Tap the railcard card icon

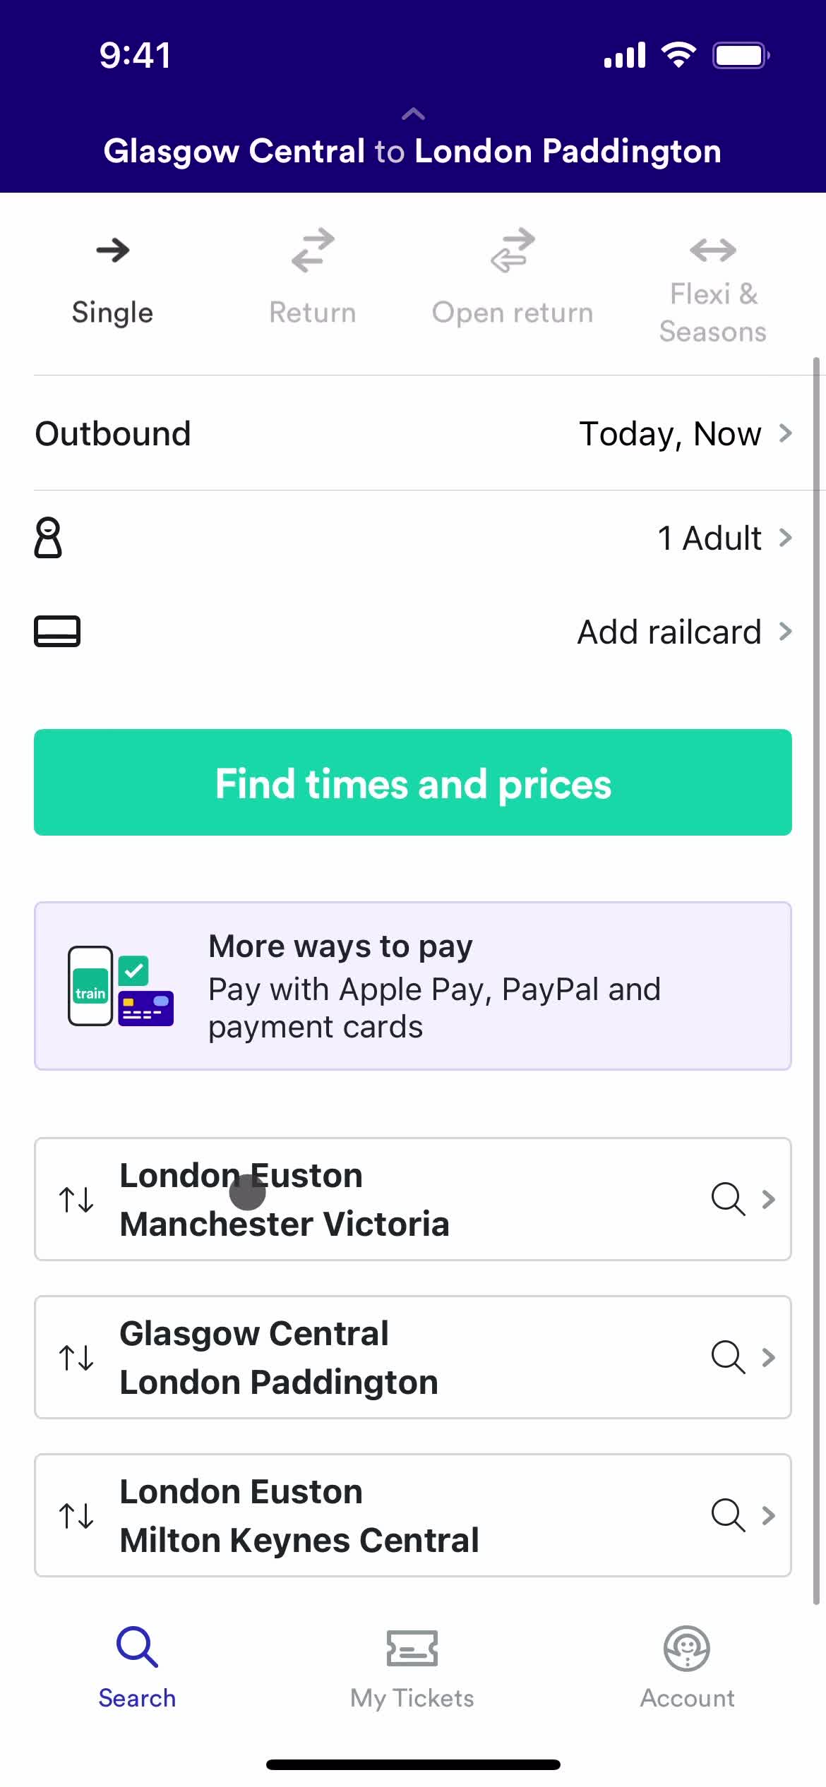[x=57, y=631]
